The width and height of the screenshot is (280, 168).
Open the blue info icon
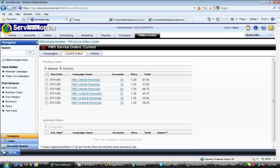pos(255,28)
